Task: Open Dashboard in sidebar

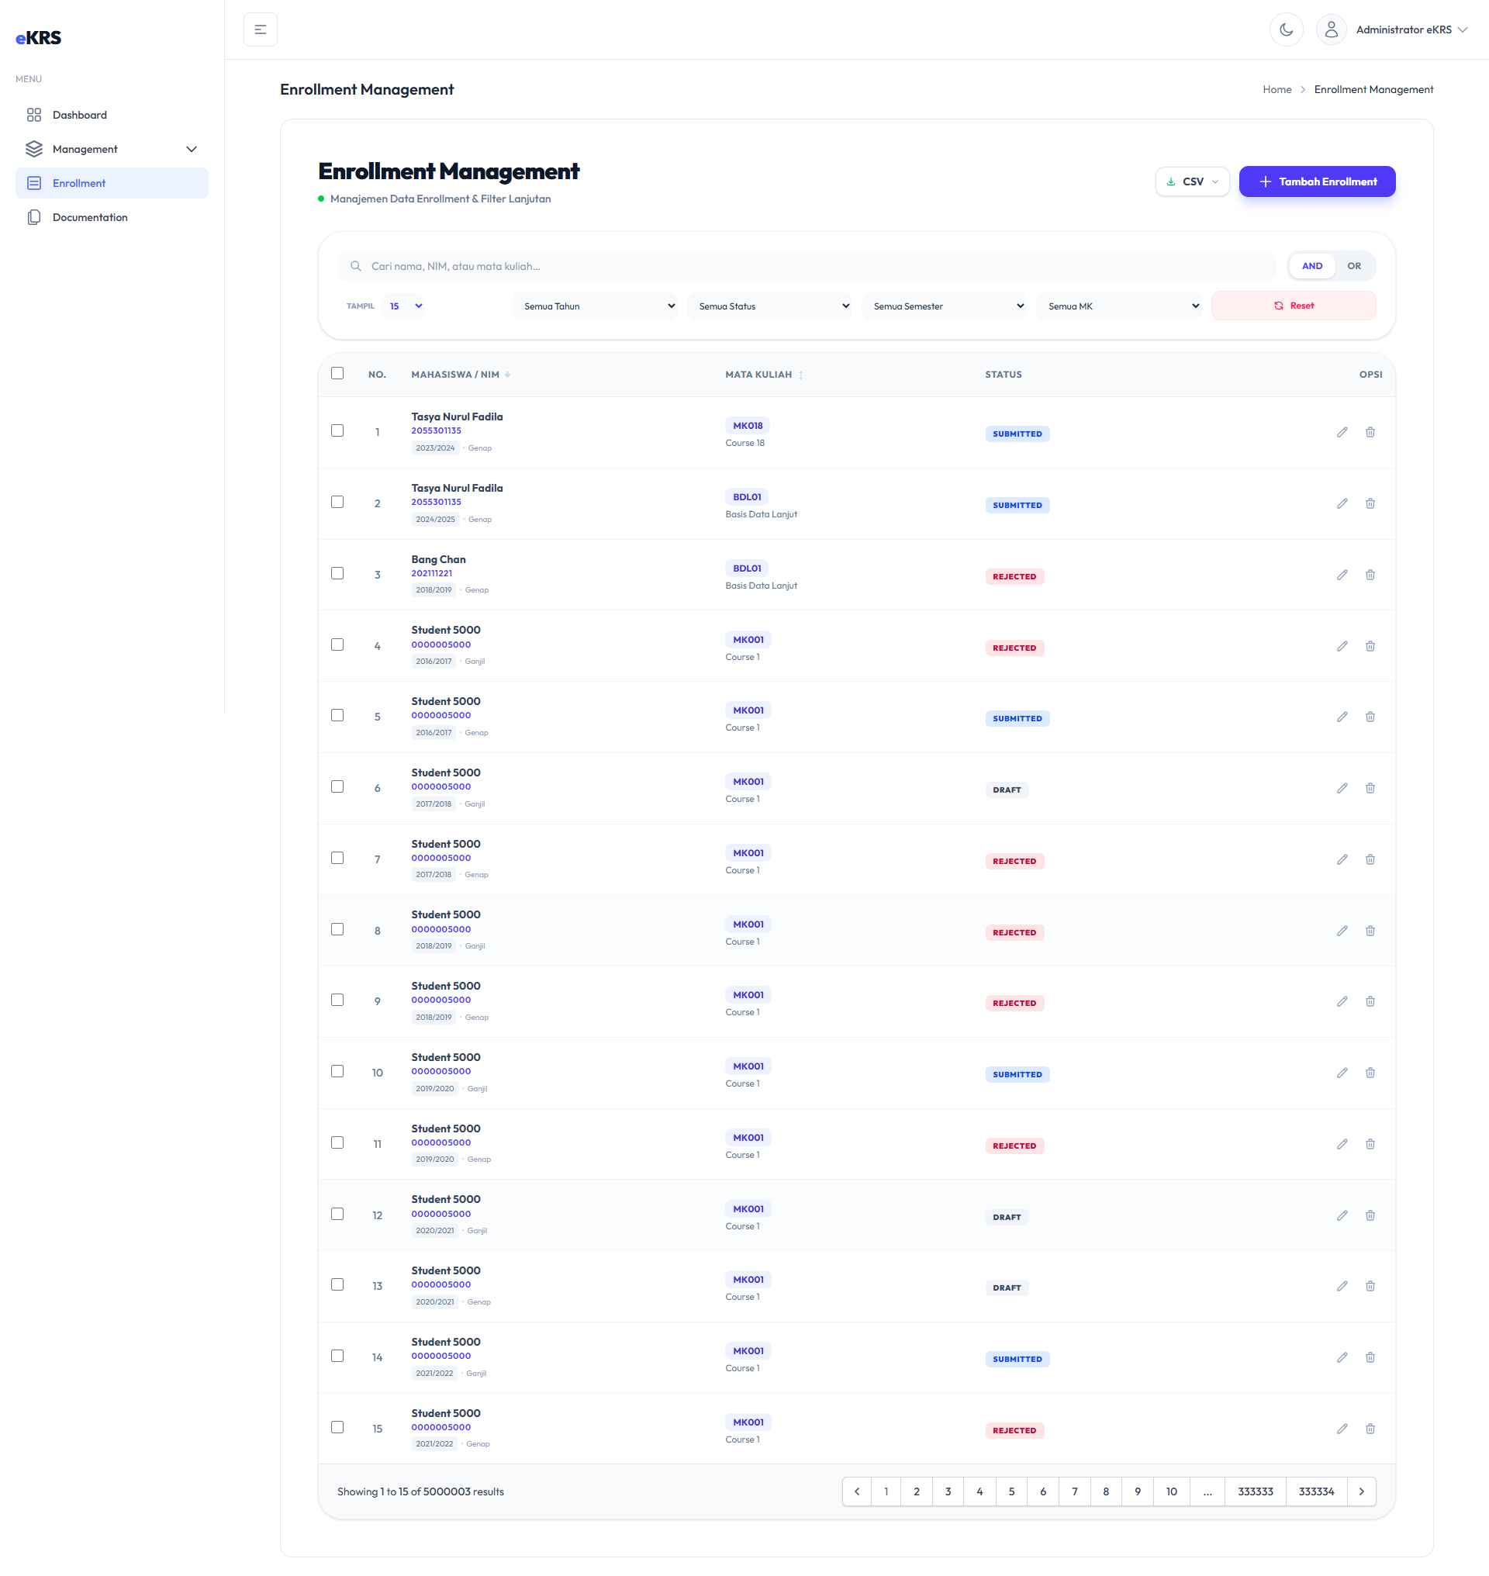Action: coord(112,115)
